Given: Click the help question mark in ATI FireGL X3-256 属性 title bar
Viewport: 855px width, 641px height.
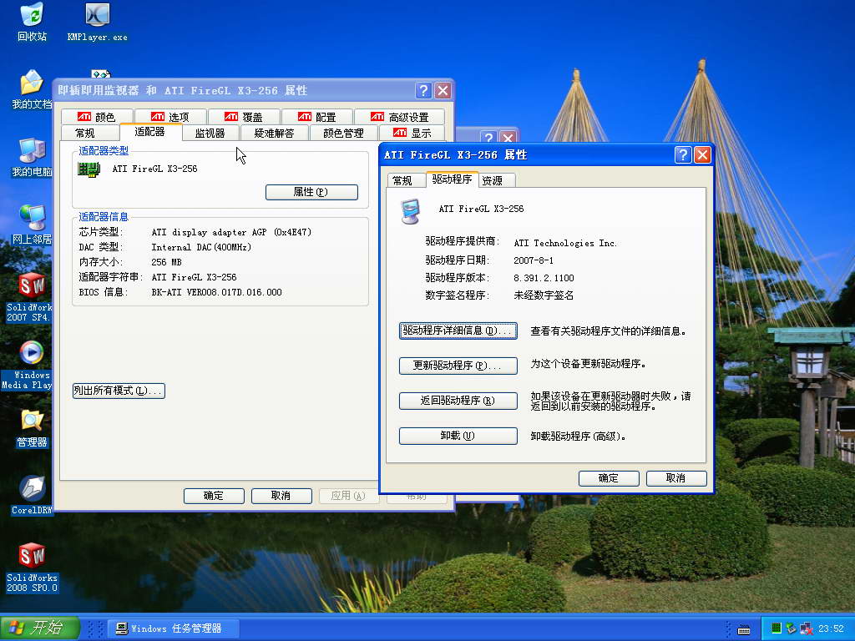Looking at the screenshot, I should [683, 155].
